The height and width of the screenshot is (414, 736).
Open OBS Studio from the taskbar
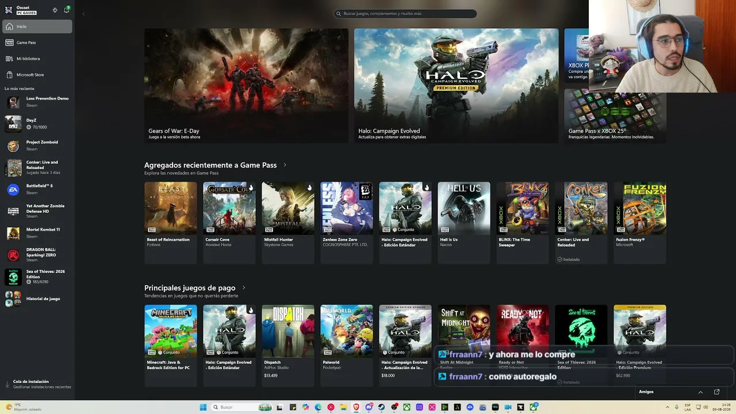394,407
